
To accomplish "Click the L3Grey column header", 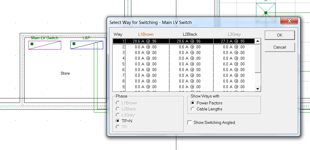I will (234, 34).
